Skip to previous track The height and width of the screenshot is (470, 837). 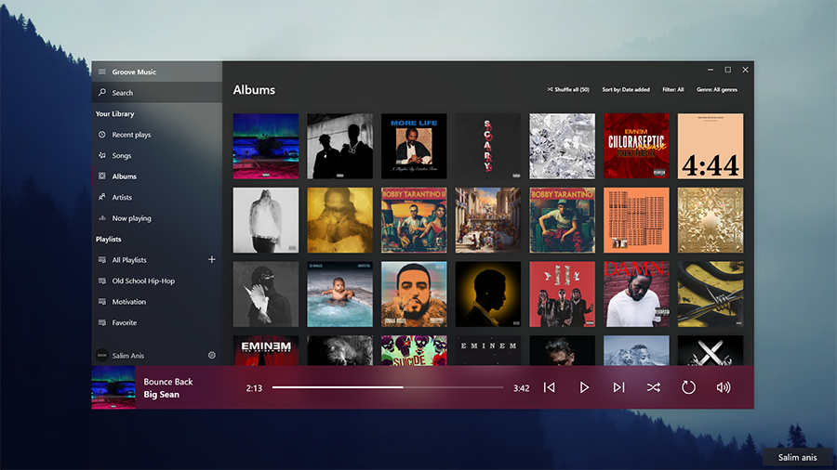[x=550, y=387]
